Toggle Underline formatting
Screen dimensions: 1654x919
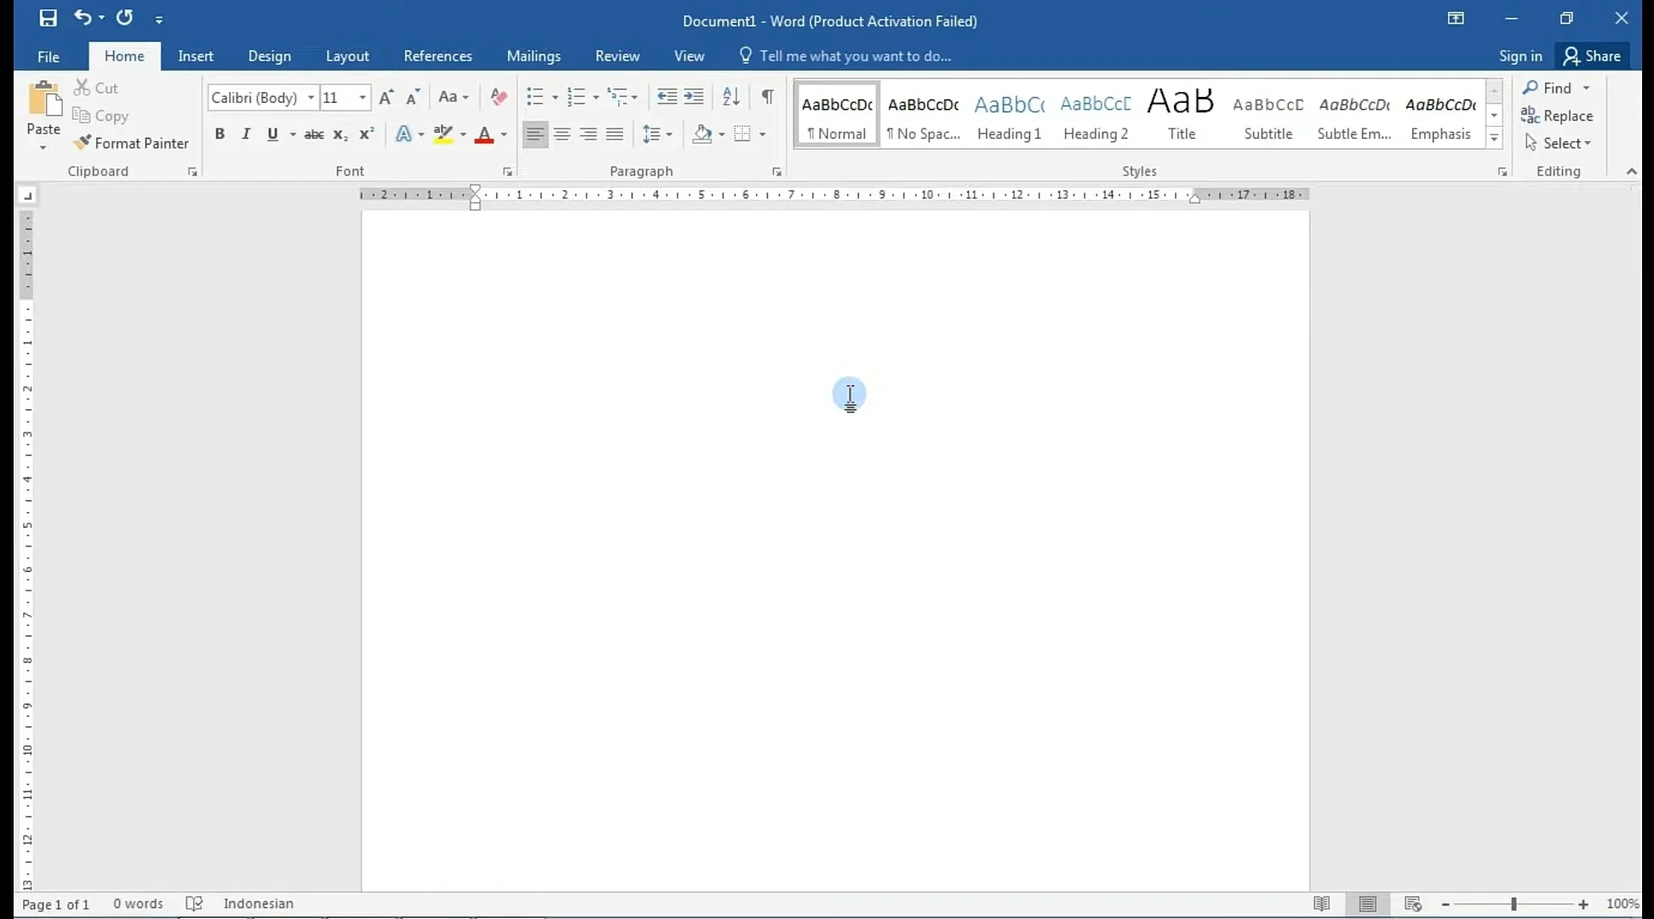click(x=272, y=134)
